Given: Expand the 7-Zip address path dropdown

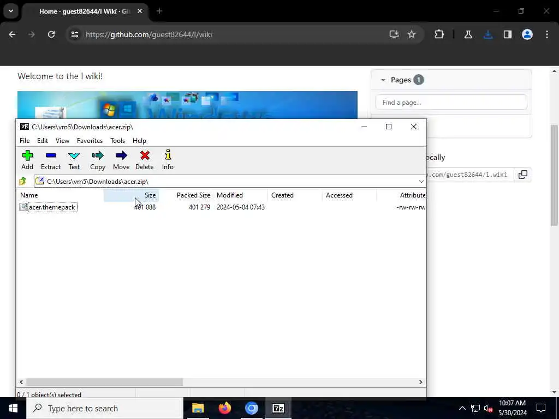Looking at the screenshot, I should click(421, 181).
